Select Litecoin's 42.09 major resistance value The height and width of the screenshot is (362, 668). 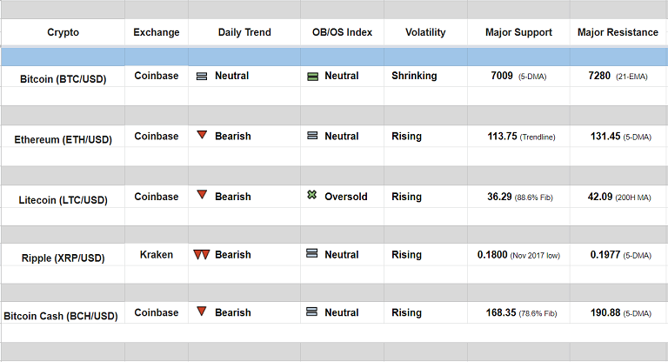pos(600,197)
